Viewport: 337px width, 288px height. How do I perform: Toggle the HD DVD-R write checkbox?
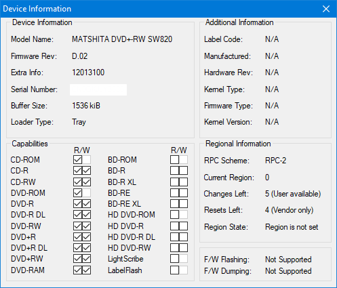coord(184,226)
